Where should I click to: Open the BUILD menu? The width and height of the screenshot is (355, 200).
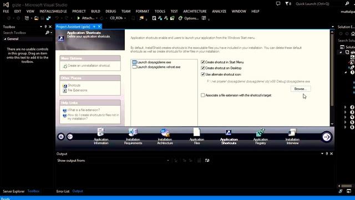tap(95, 11)
